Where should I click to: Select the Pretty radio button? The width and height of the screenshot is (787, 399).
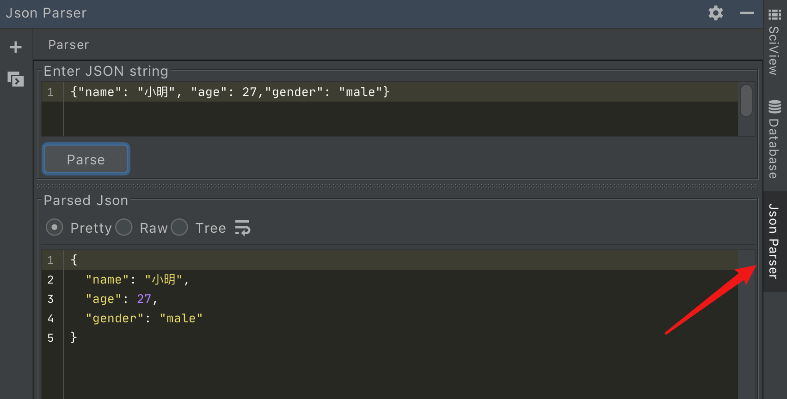(55, 227)
